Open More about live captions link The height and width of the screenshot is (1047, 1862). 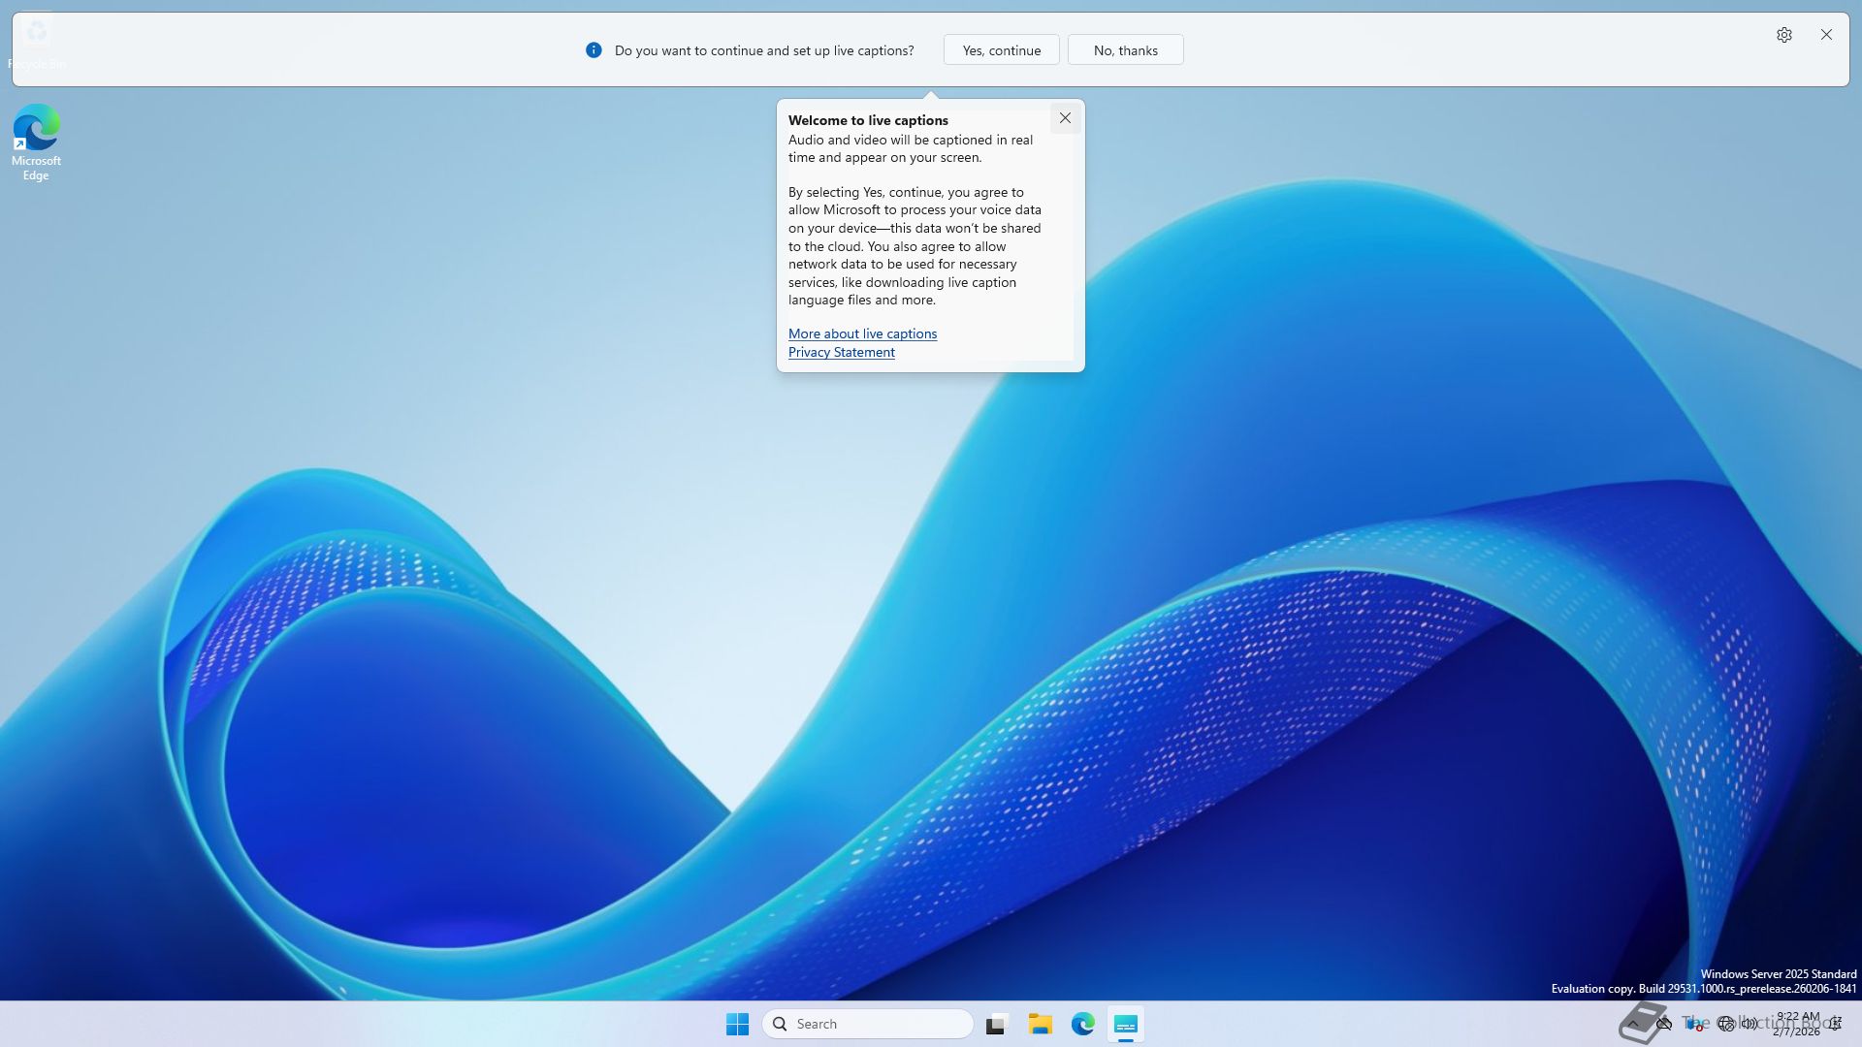[x=862, y=333]
